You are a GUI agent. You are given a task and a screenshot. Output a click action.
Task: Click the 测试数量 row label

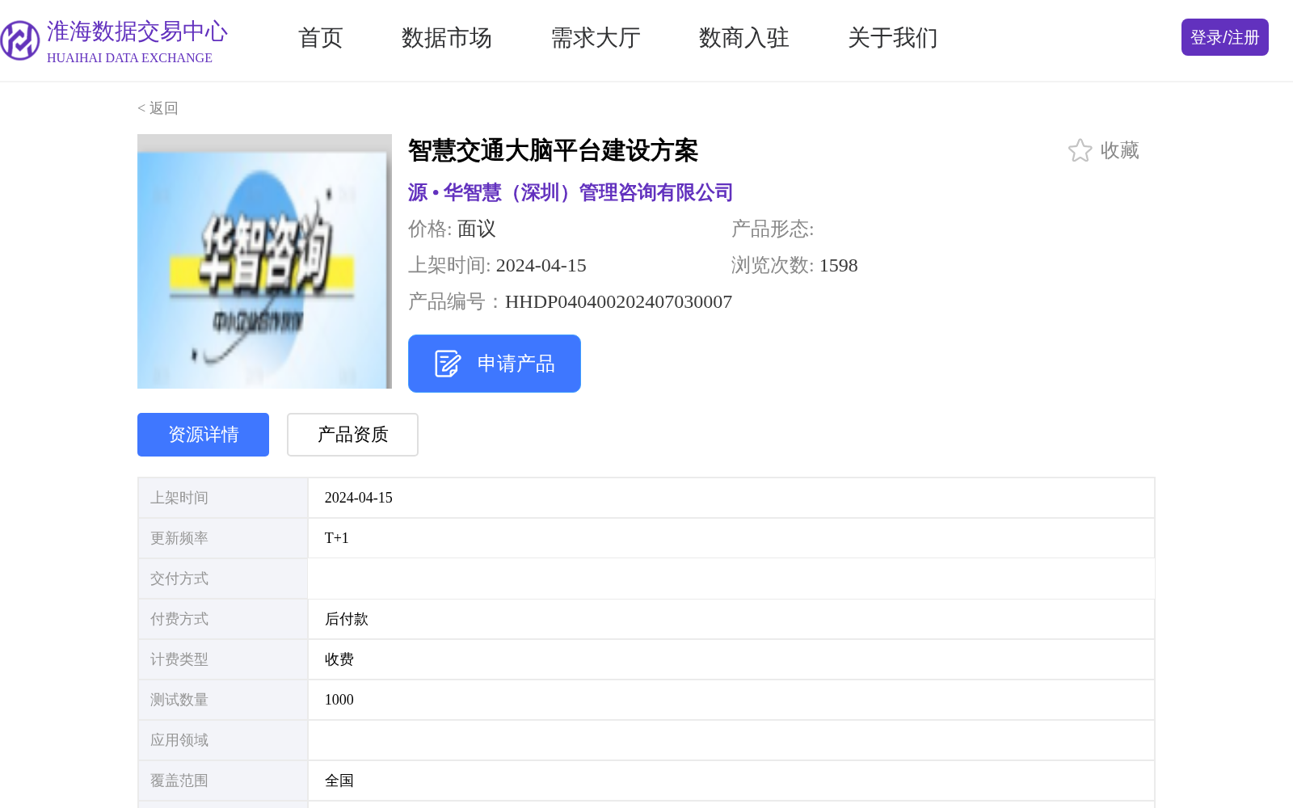[179, 700]
